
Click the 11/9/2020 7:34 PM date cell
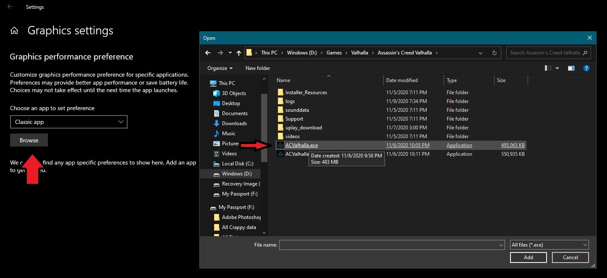407,101
